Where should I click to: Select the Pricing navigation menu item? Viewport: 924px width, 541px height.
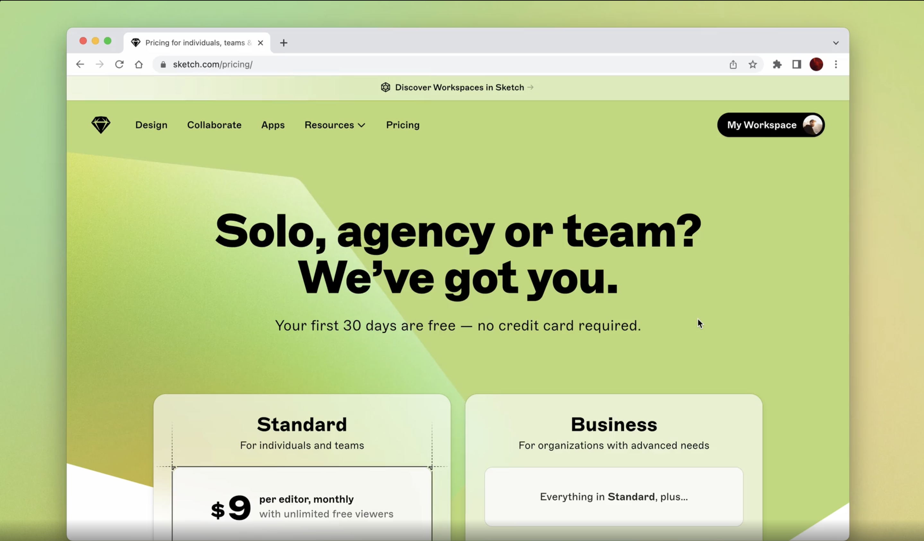402,125
